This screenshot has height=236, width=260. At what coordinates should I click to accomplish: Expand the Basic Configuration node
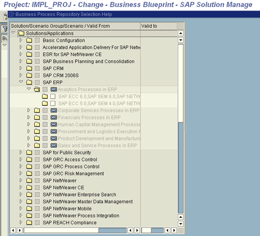[x=21, y=40]
